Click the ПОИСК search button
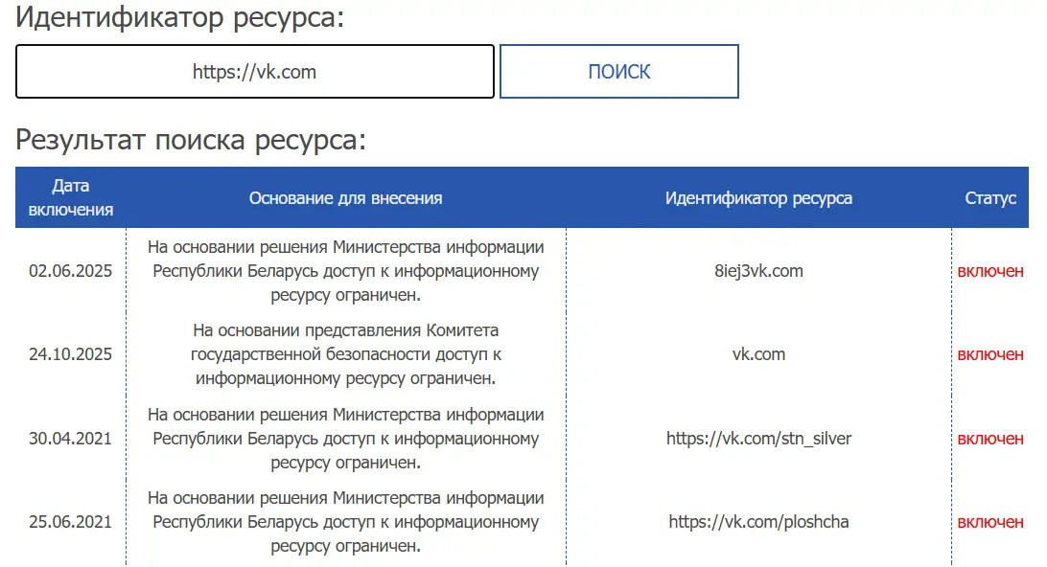The image size is (1047, 567). (x=618, y=71)
